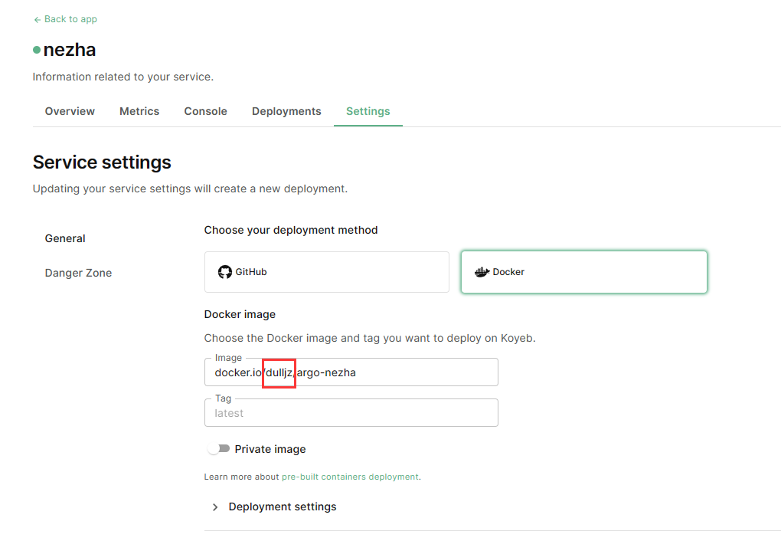This screenshot has height=541, width=781.
Task: Click the back arrow icon beside Back to app
Action: click(x=37, y=20)
